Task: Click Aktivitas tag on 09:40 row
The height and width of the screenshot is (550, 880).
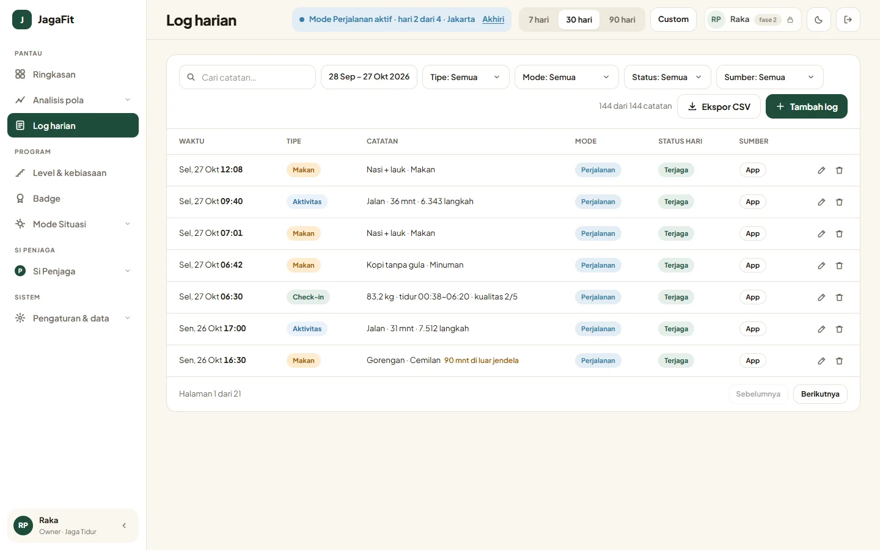Action: pos(307,202)
